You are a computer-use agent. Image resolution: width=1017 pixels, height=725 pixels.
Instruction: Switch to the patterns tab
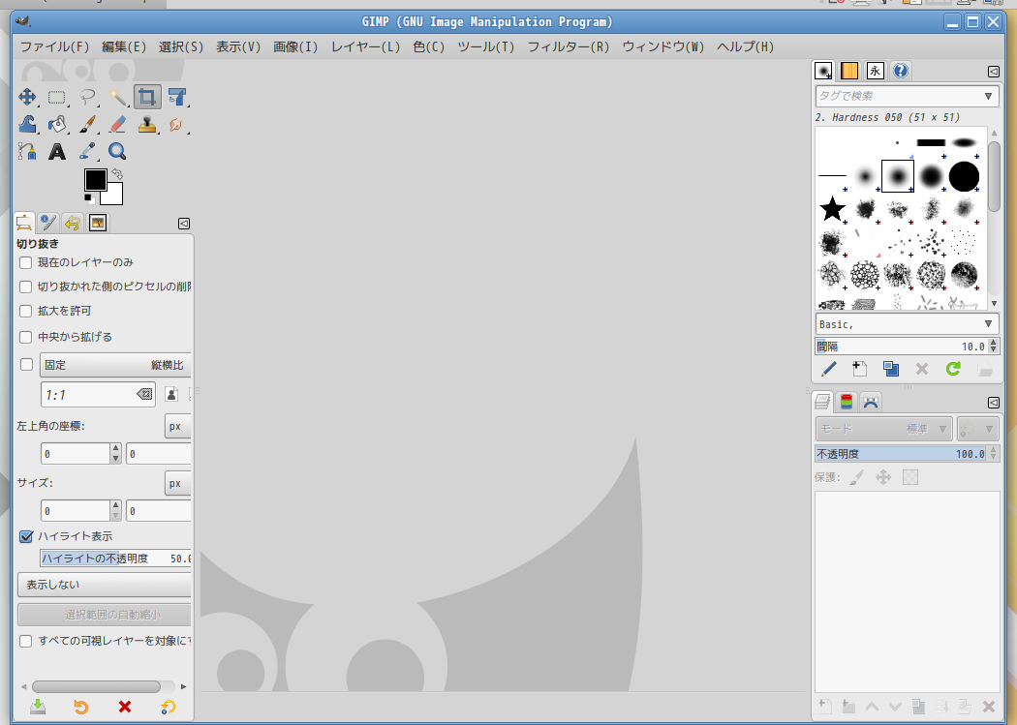pos(849,71)
